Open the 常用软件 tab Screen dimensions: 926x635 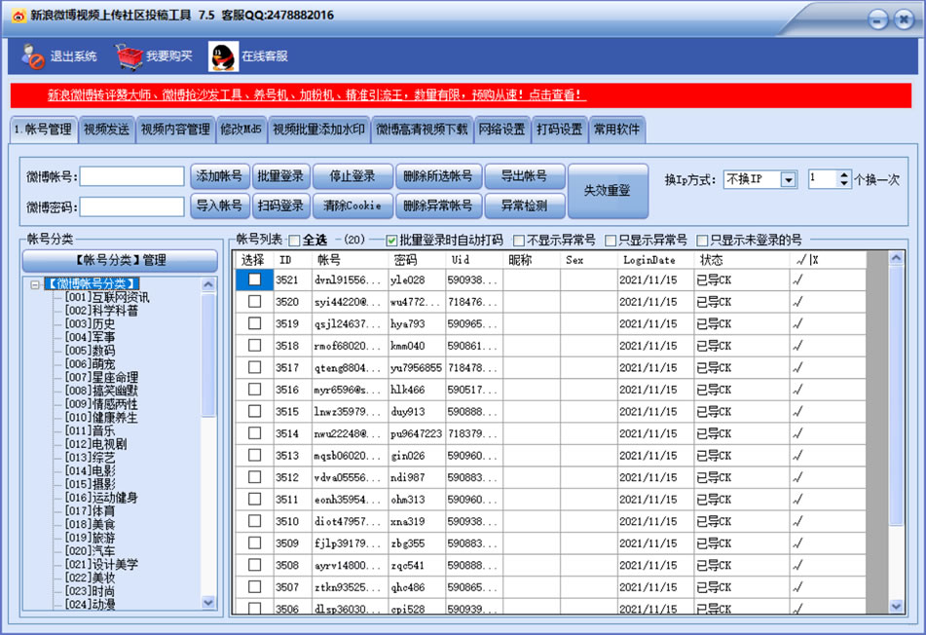(616, 130)
